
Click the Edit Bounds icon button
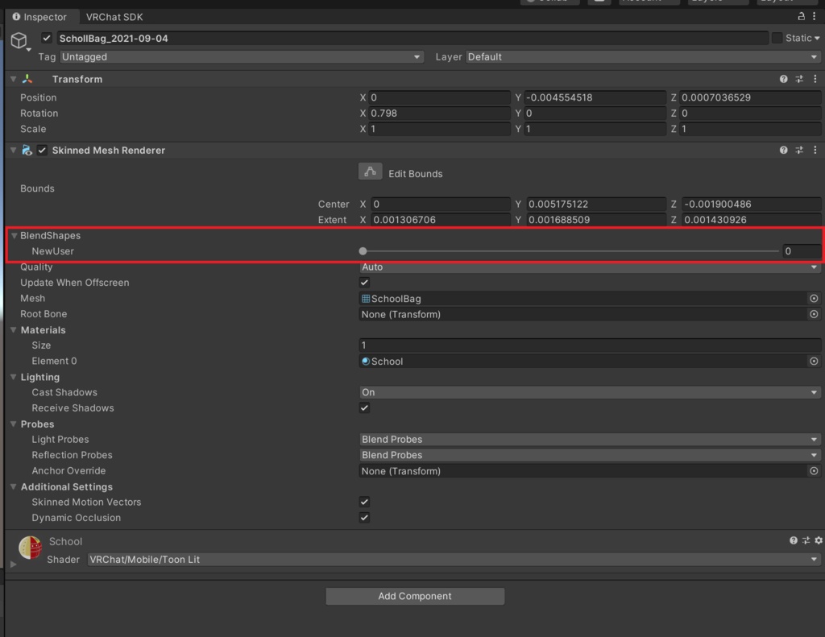pyautogui.click(x=371, y=172)
